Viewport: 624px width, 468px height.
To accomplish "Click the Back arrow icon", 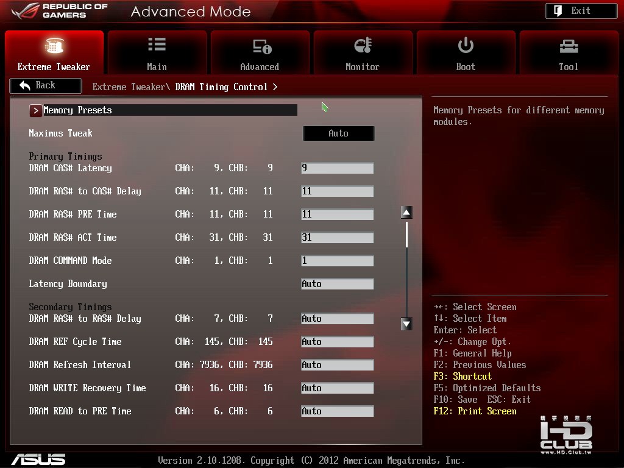I will coord(24,85).
